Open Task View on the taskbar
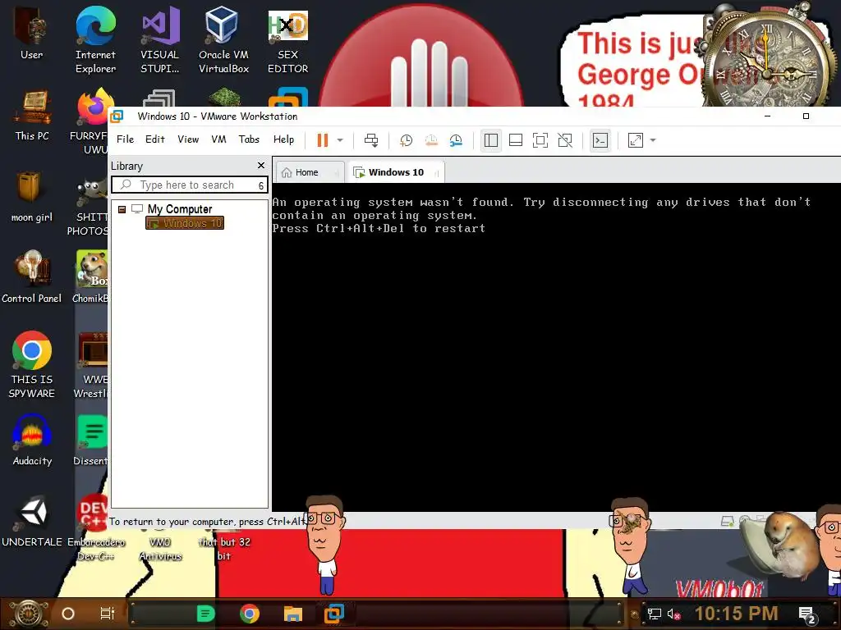The image size is (841, 630). click(108, 614)
